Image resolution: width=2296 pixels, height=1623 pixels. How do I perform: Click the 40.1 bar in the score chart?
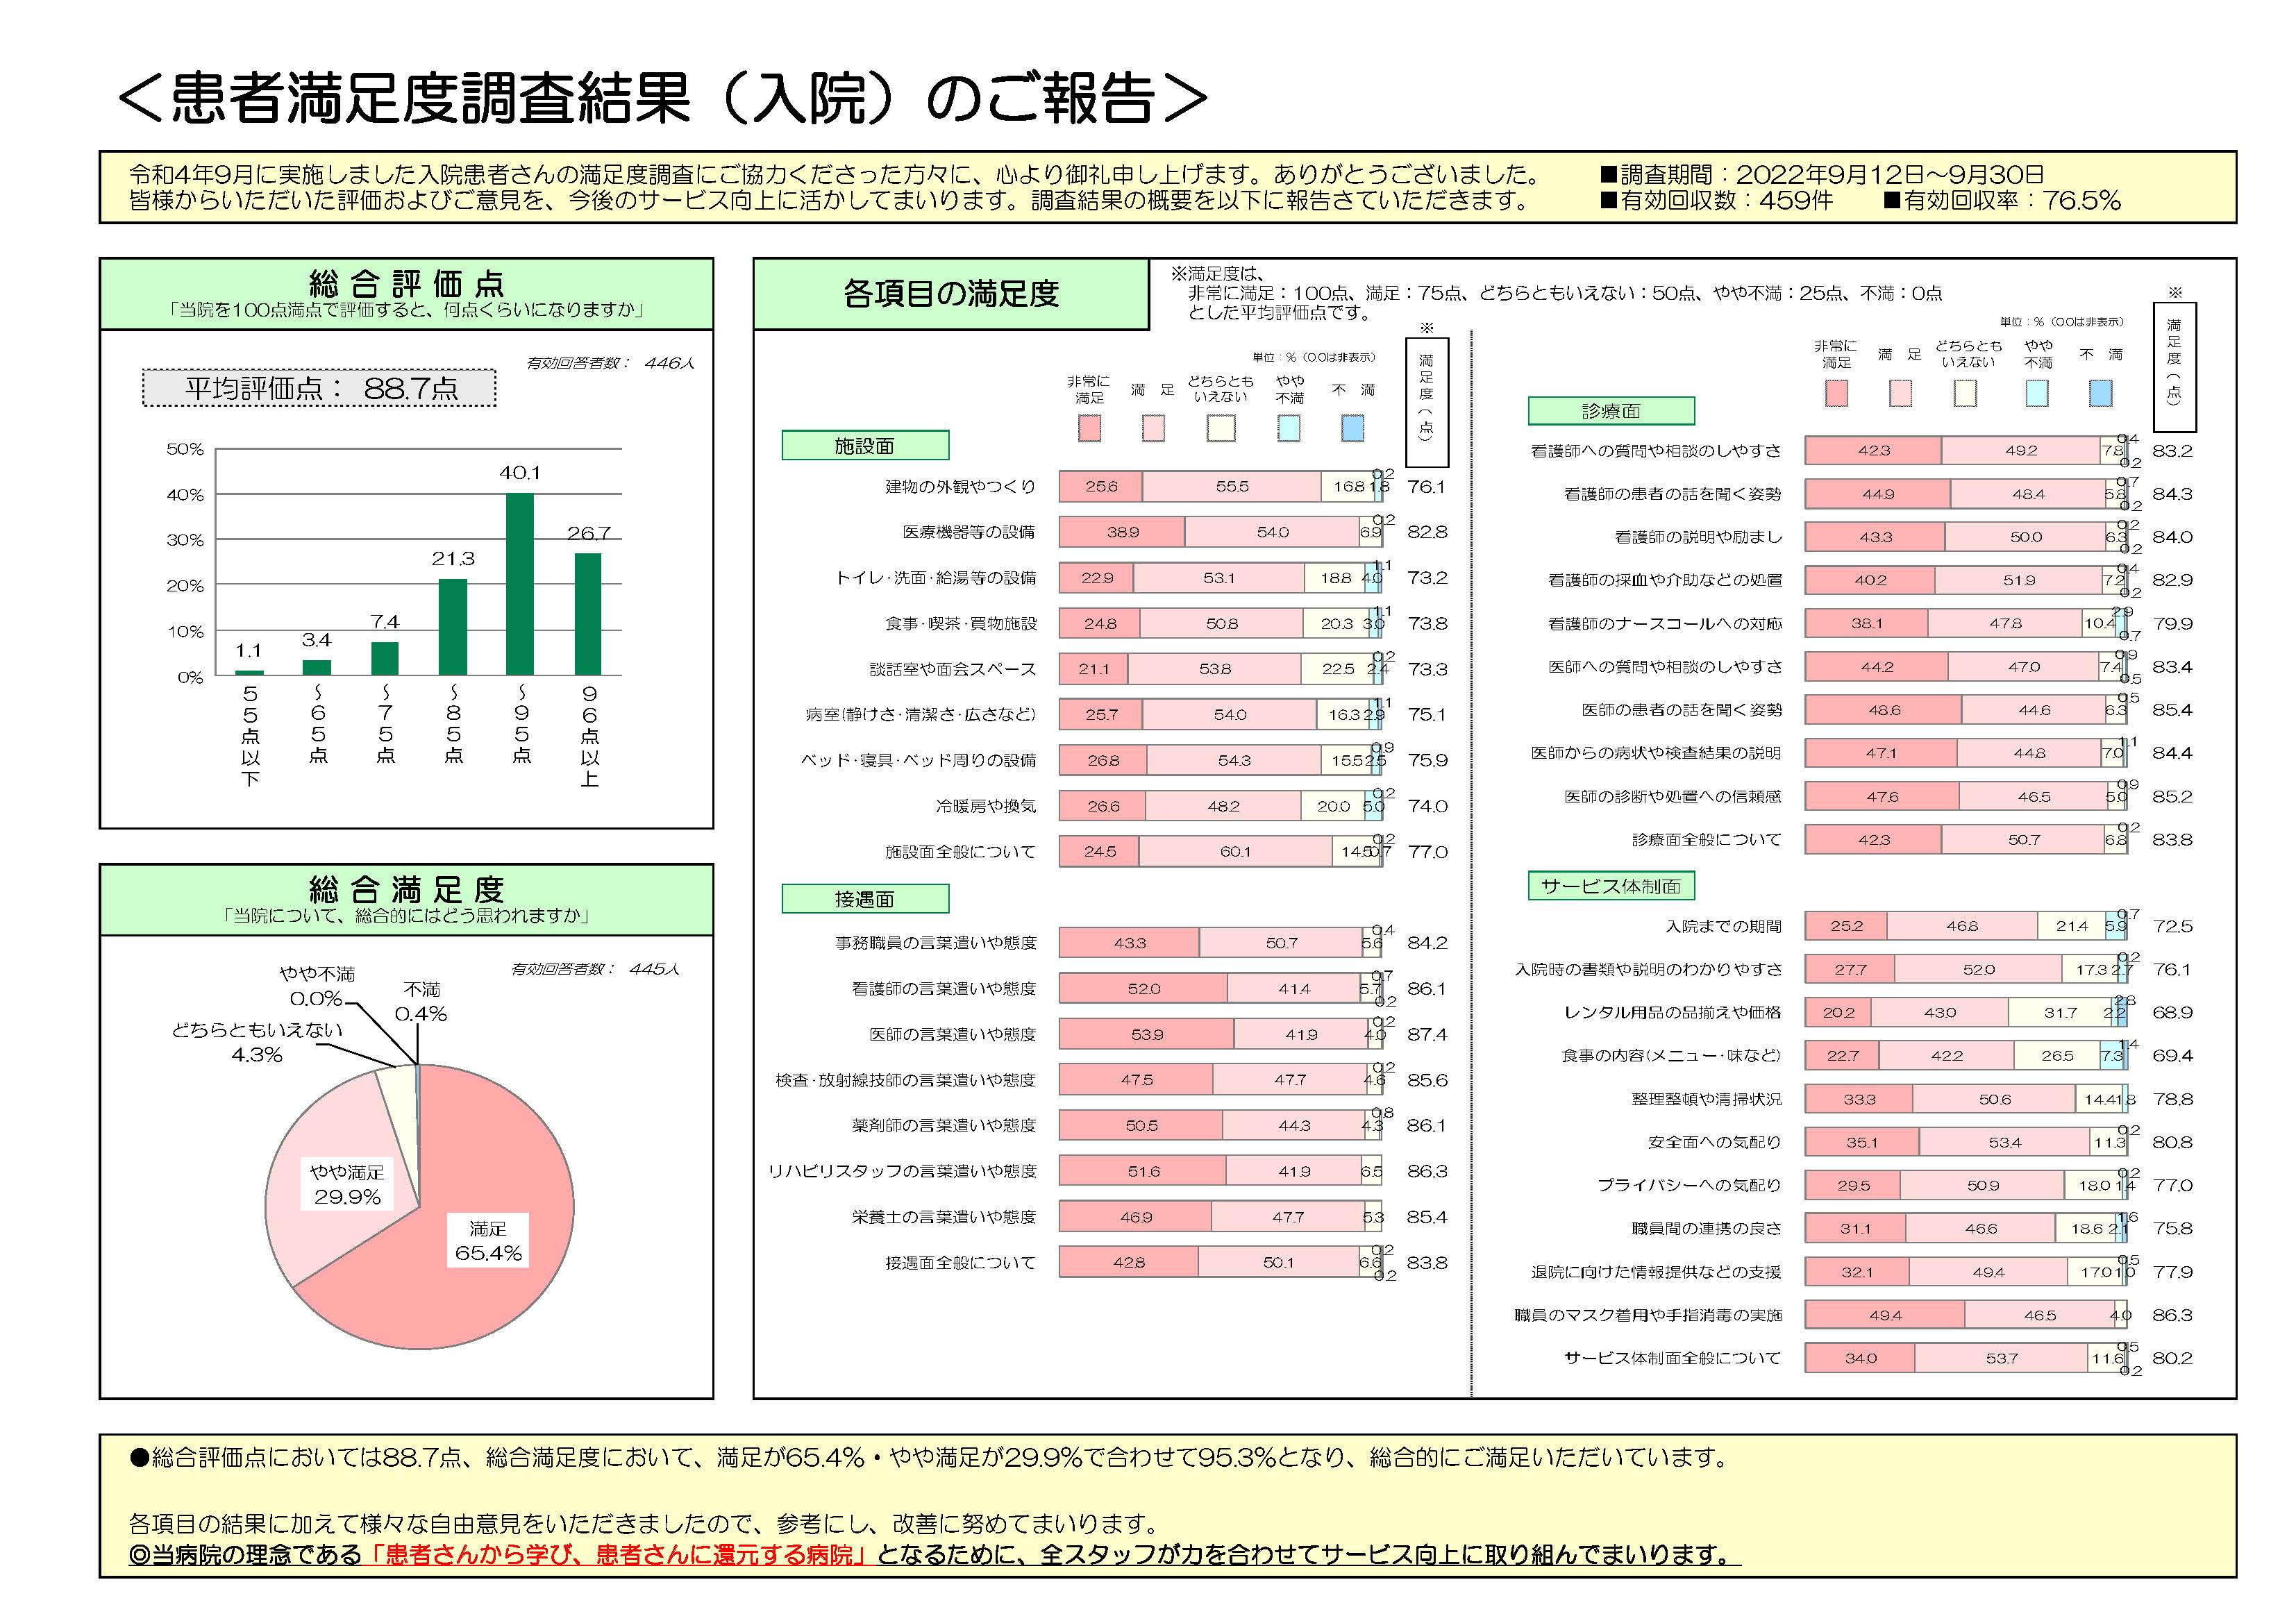click(520, 584)
